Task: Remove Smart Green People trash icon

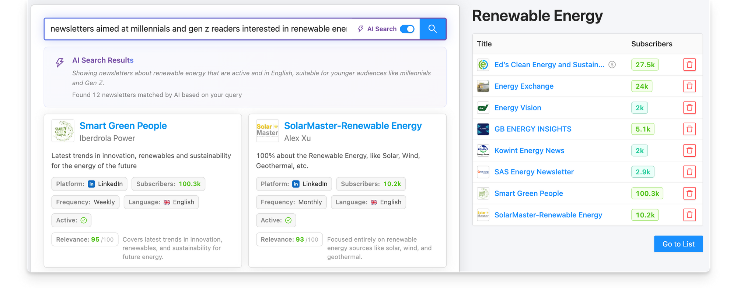Action: point(689,193)
